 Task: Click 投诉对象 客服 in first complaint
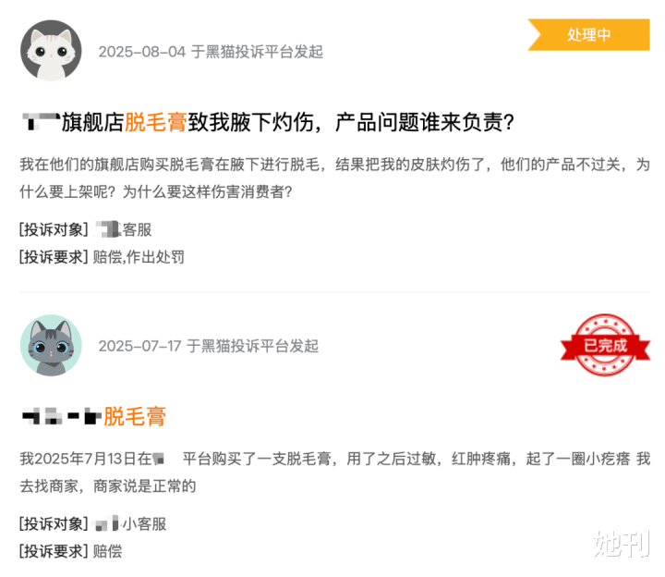86,229
